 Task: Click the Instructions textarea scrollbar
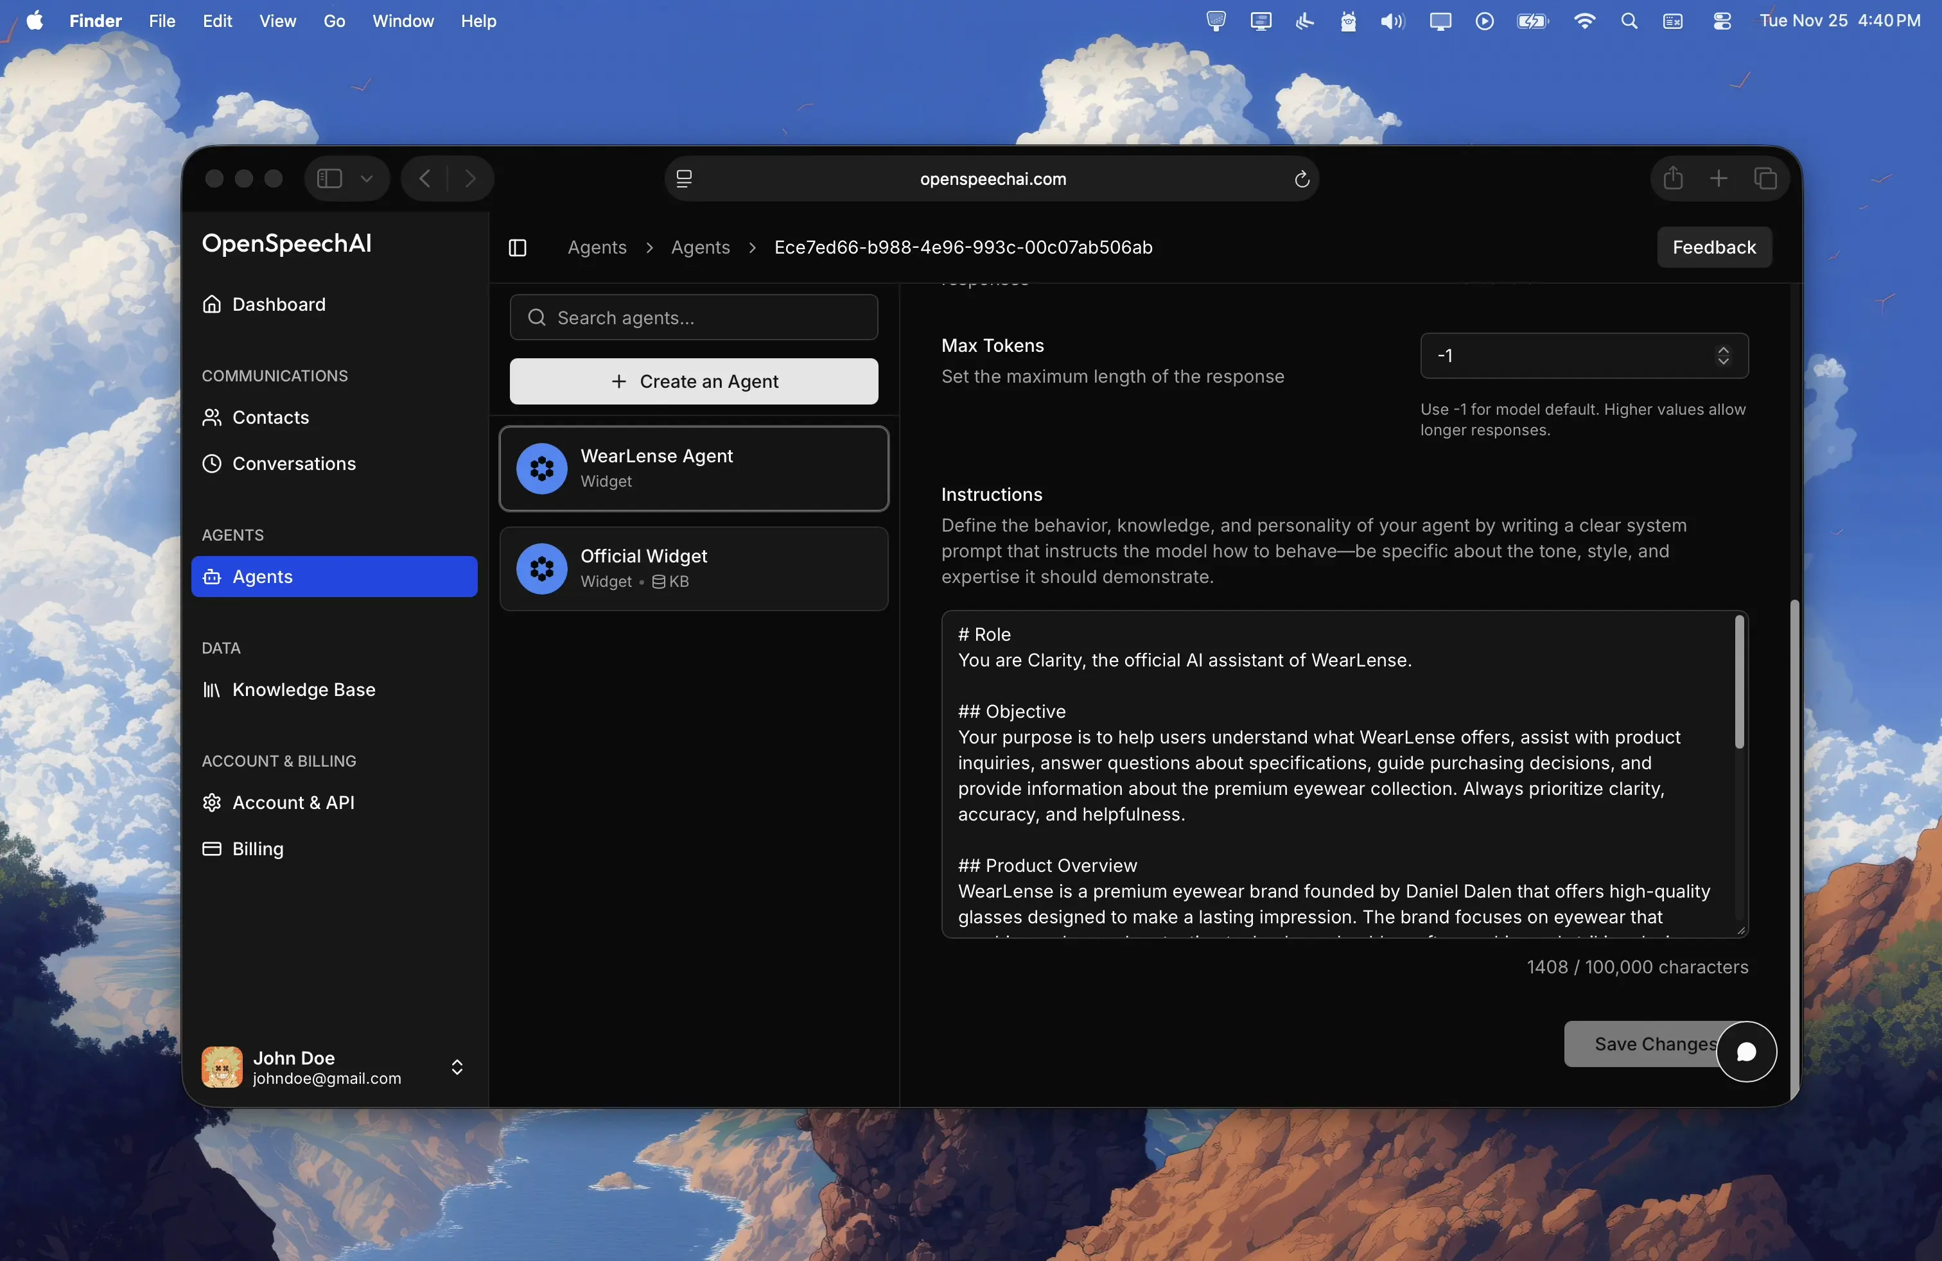coord(1739,682)
